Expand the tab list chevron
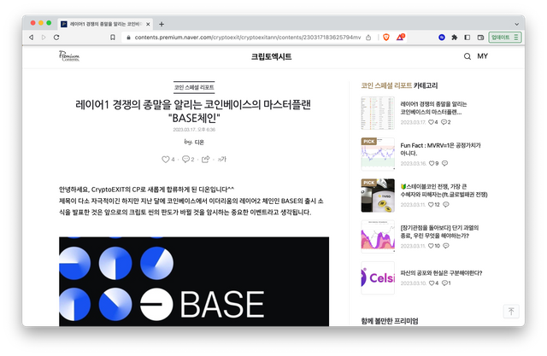The height and width of the screenshot is (356, 547). pos(516,24)
